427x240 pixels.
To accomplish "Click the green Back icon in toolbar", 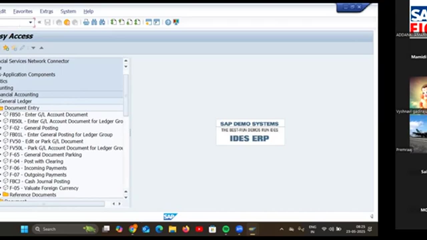I will click(59, 22).
